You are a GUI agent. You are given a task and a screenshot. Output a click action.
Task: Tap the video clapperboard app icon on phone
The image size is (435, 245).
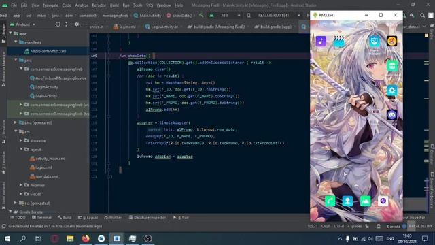tap(338, 42)
